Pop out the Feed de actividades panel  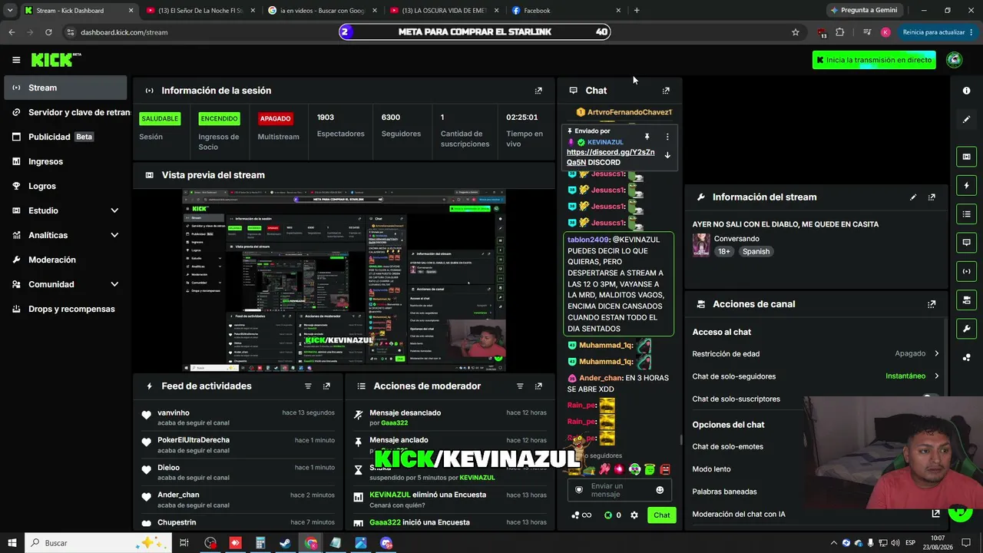(326, 386)
